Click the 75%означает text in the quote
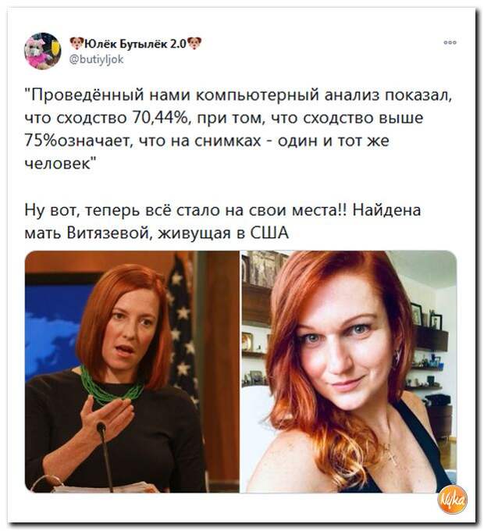484x531 pixels. tap(79, 141)
